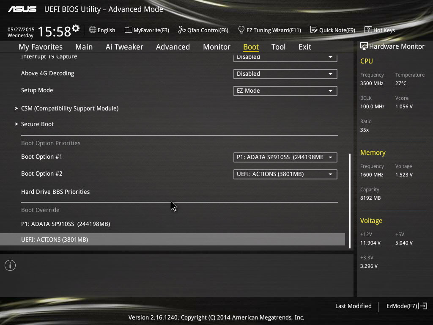Open the Exit tab
433x325 pixels.
point(305,47)
